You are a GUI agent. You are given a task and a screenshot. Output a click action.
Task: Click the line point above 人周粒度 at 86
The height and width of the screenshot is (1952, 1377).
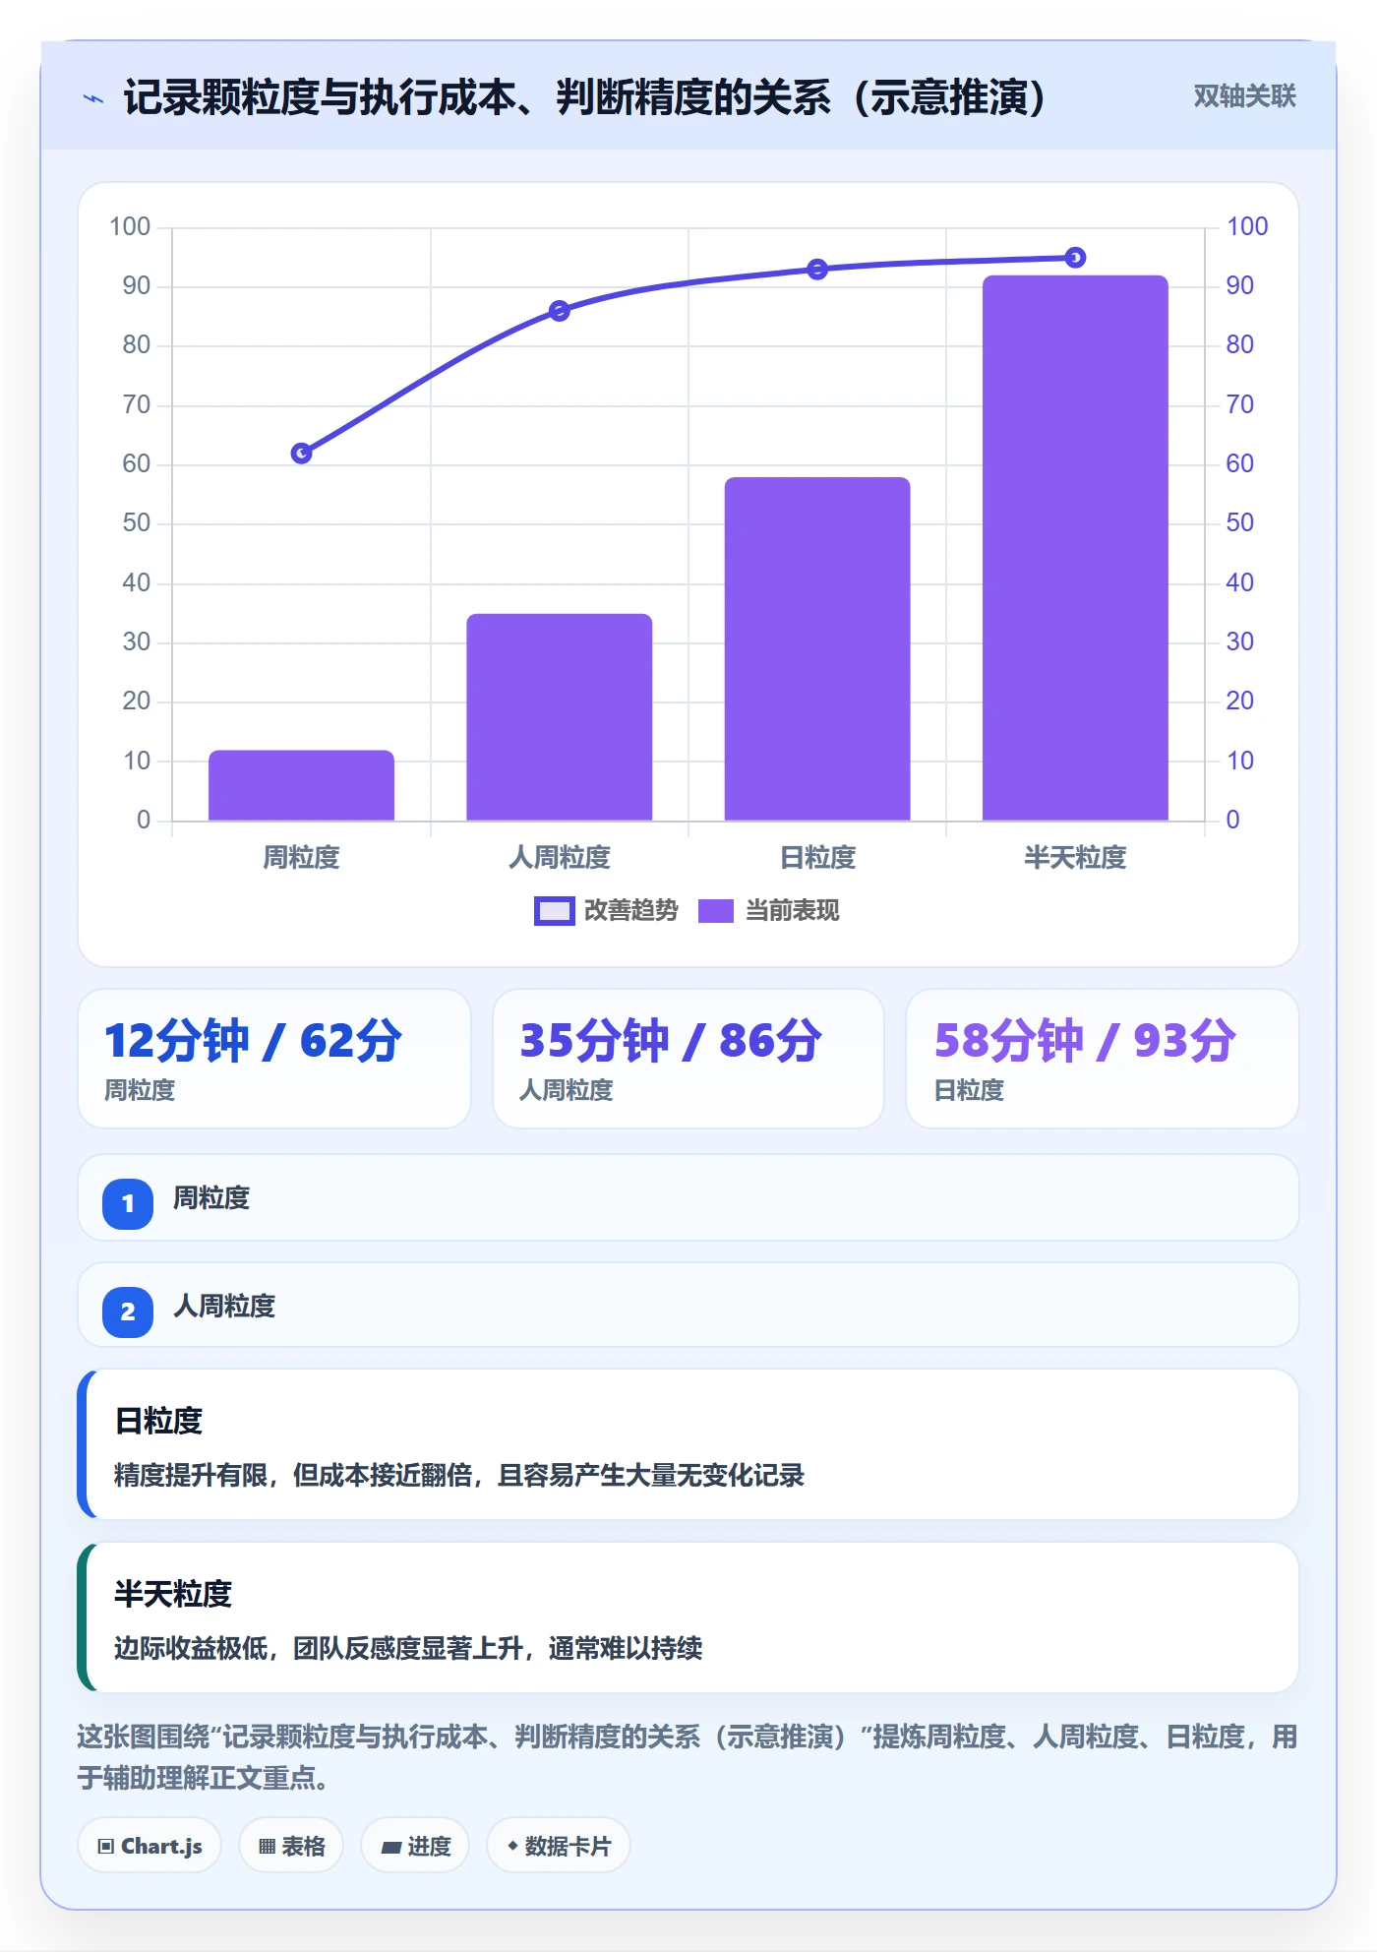560,311
